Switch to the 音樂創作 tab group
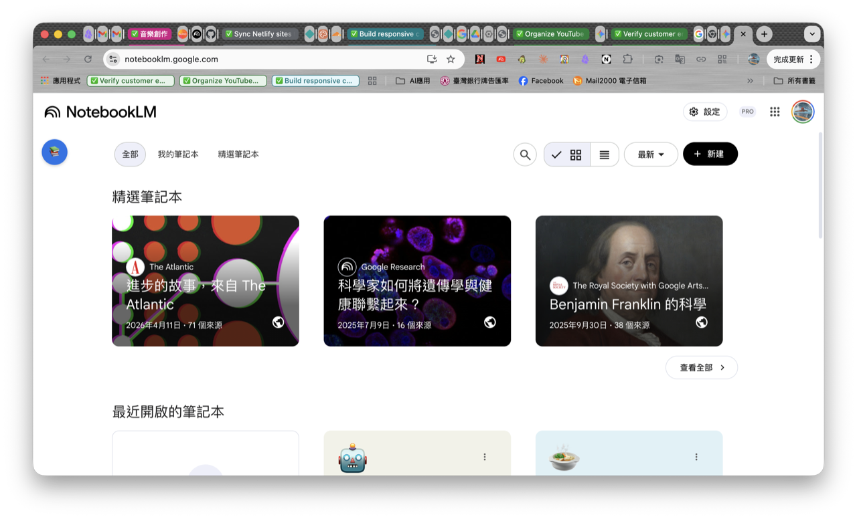The image size is (857, 519). pos(151,33)
